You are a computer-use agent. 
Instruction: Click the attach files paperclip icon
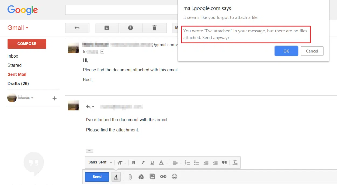[x=130, y=177]
